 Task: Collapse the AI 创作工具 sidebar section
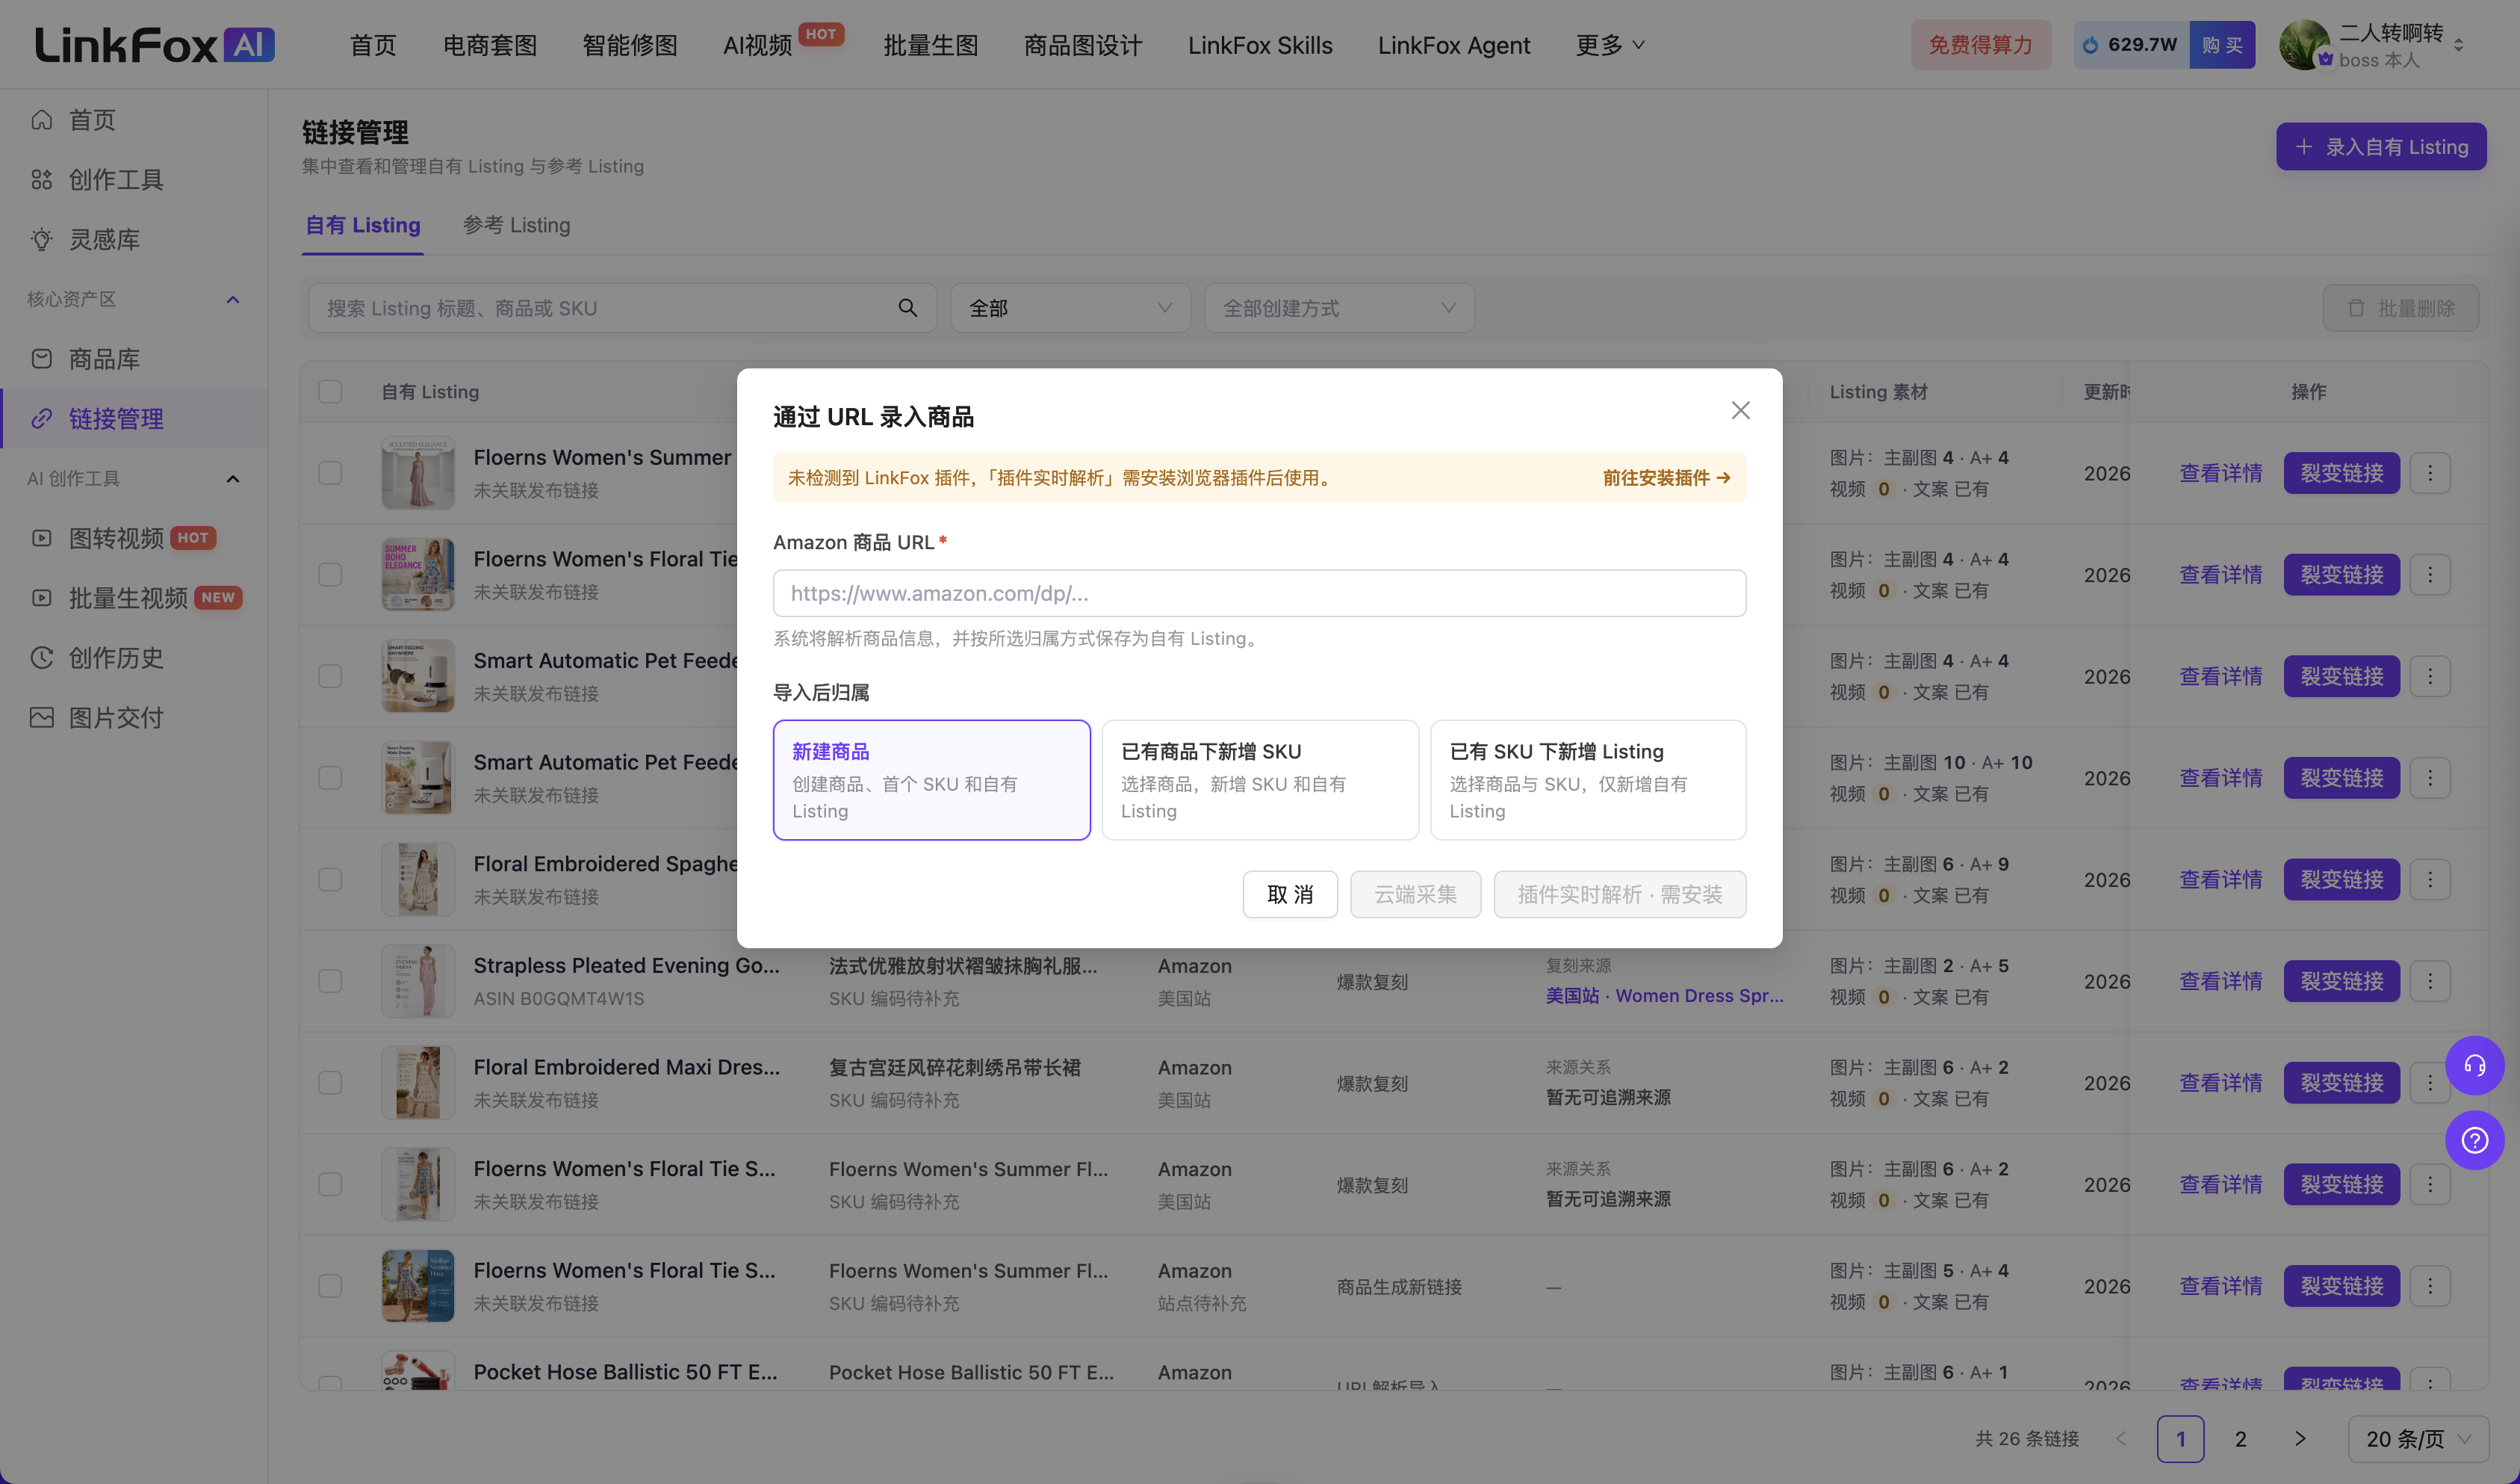233,478
